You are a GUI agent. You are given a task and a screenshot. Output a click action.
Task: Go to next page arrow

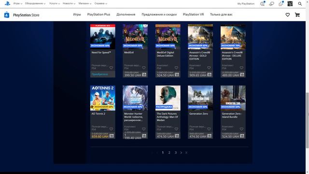click(x=181, y=153)
